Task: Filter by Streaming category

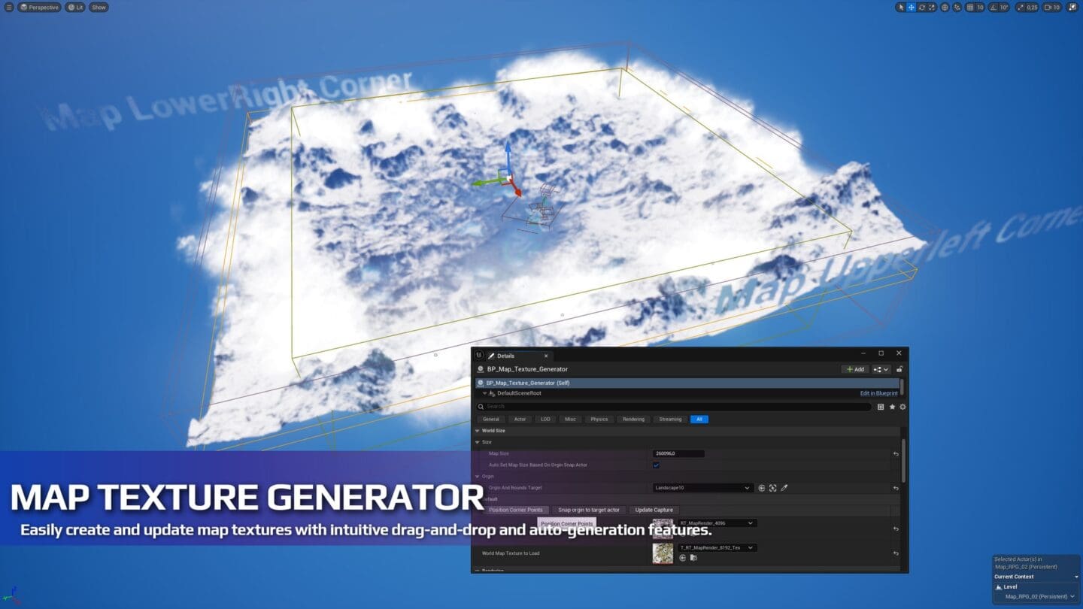Action: point(670,419)
